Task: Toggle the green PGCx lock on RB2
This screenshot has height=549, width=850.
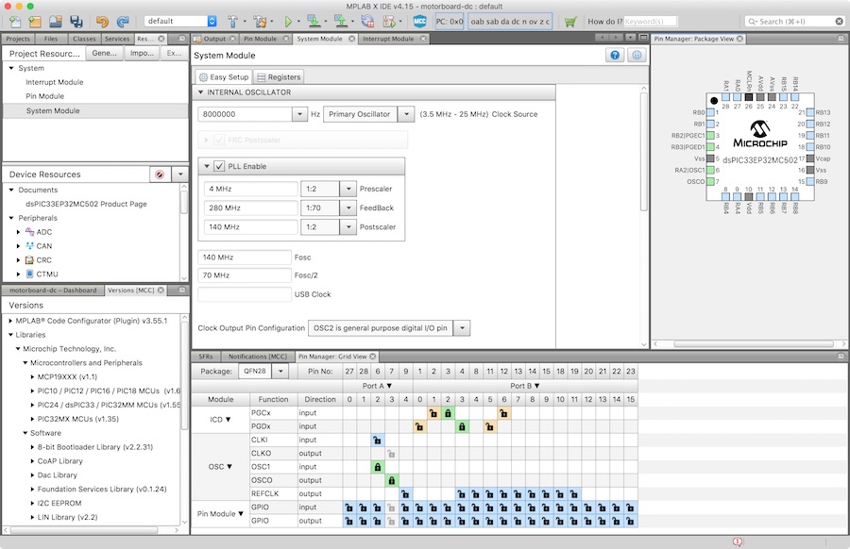Action: [448, 413]
